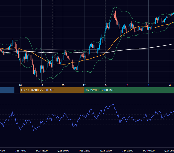The height and width of the screenshot is (153, 174).
Task: Click the 1/23 20:00 date label
Action: (63, 150)
